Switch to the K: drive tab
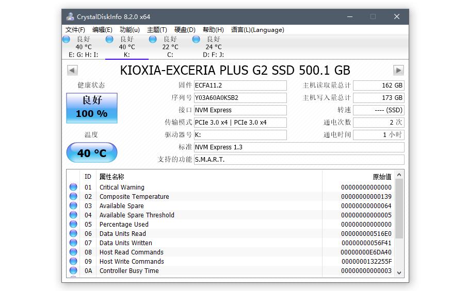Image resolution: width=467 pixels, height=291 pixels. [x=126, y=47]
